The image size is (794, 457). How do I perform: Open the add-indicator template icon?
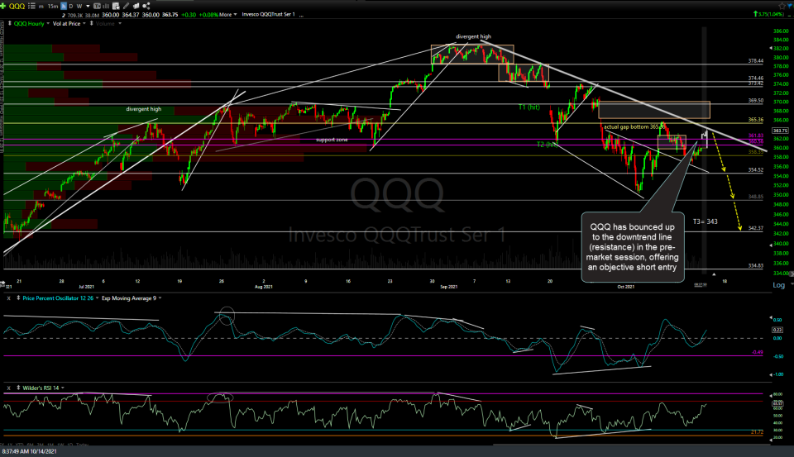point(116,6)
